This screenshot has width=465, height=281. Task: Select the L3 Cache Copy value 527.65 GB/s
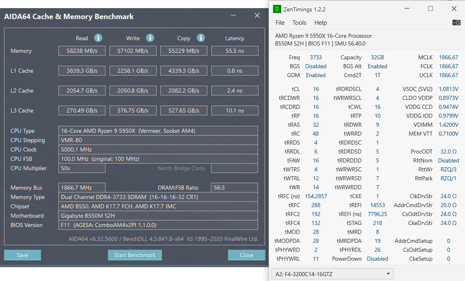point(183,110)
